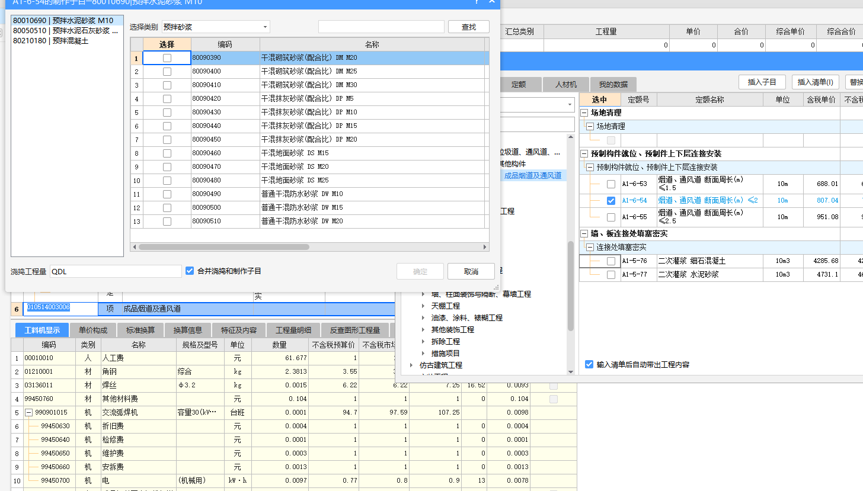Switch to the 反查图形工程量 tab
This screenshot has width=863, height=491.
coord(355,330)
